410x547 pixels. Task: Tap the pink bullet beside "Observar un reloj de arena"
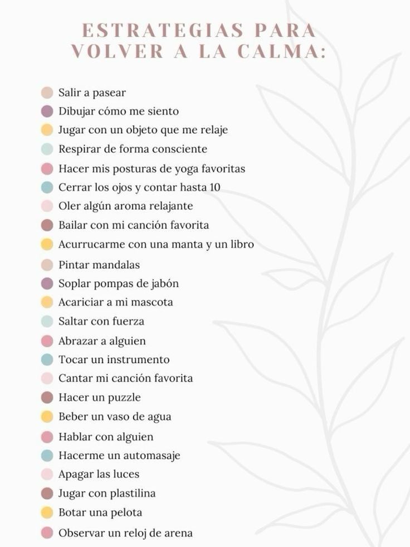[x=47, y=533]
